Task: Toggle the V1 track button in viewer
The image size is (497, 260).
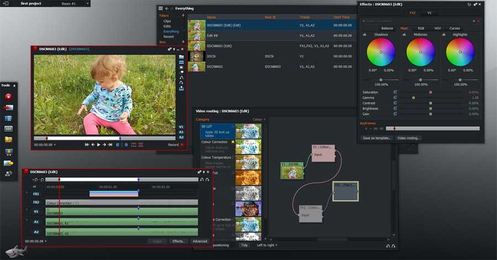Action: 181,127
